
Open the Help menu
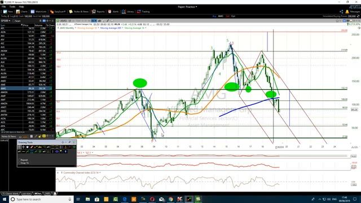coord(21,7)
